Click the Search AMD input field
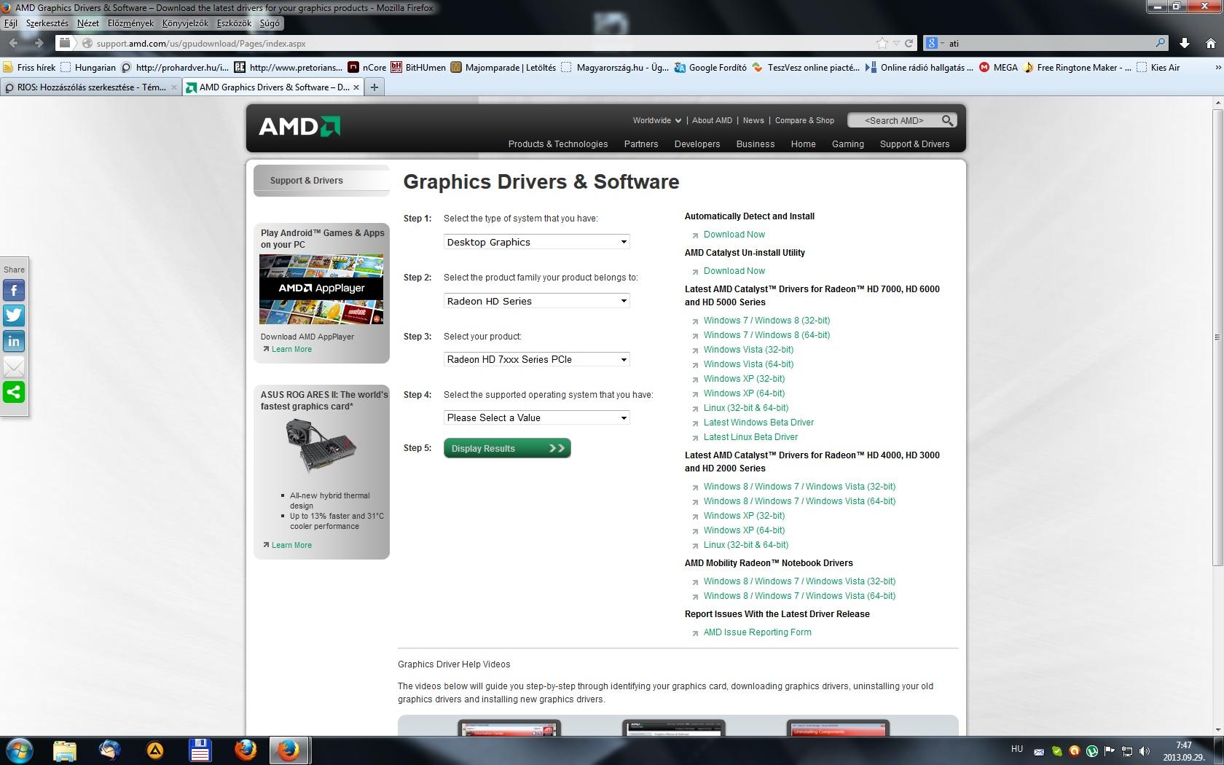The width and height of the screenshot is (1224, 765). [893, 120]
